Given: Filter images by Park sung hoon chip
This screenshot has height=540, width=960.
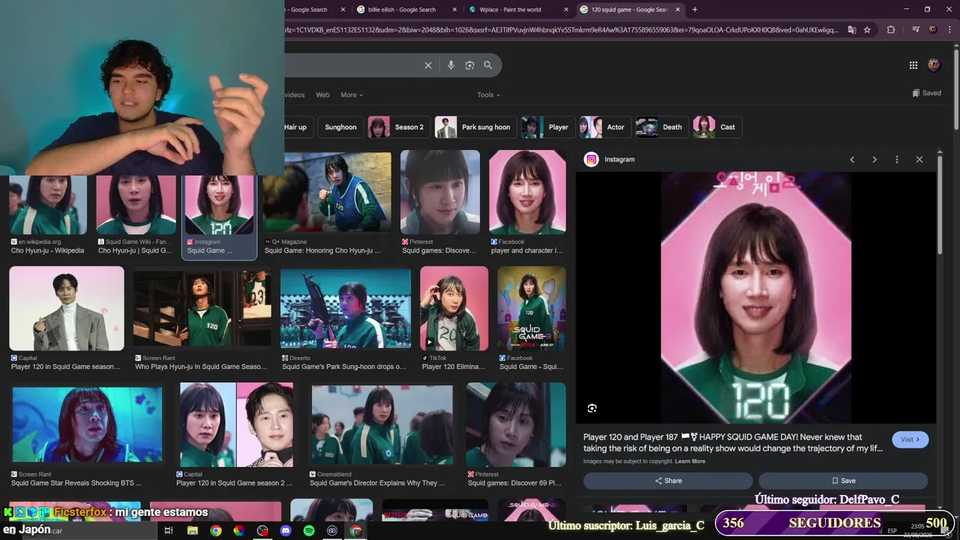Looking at the screenshot, I should click(x=475, y=127).
